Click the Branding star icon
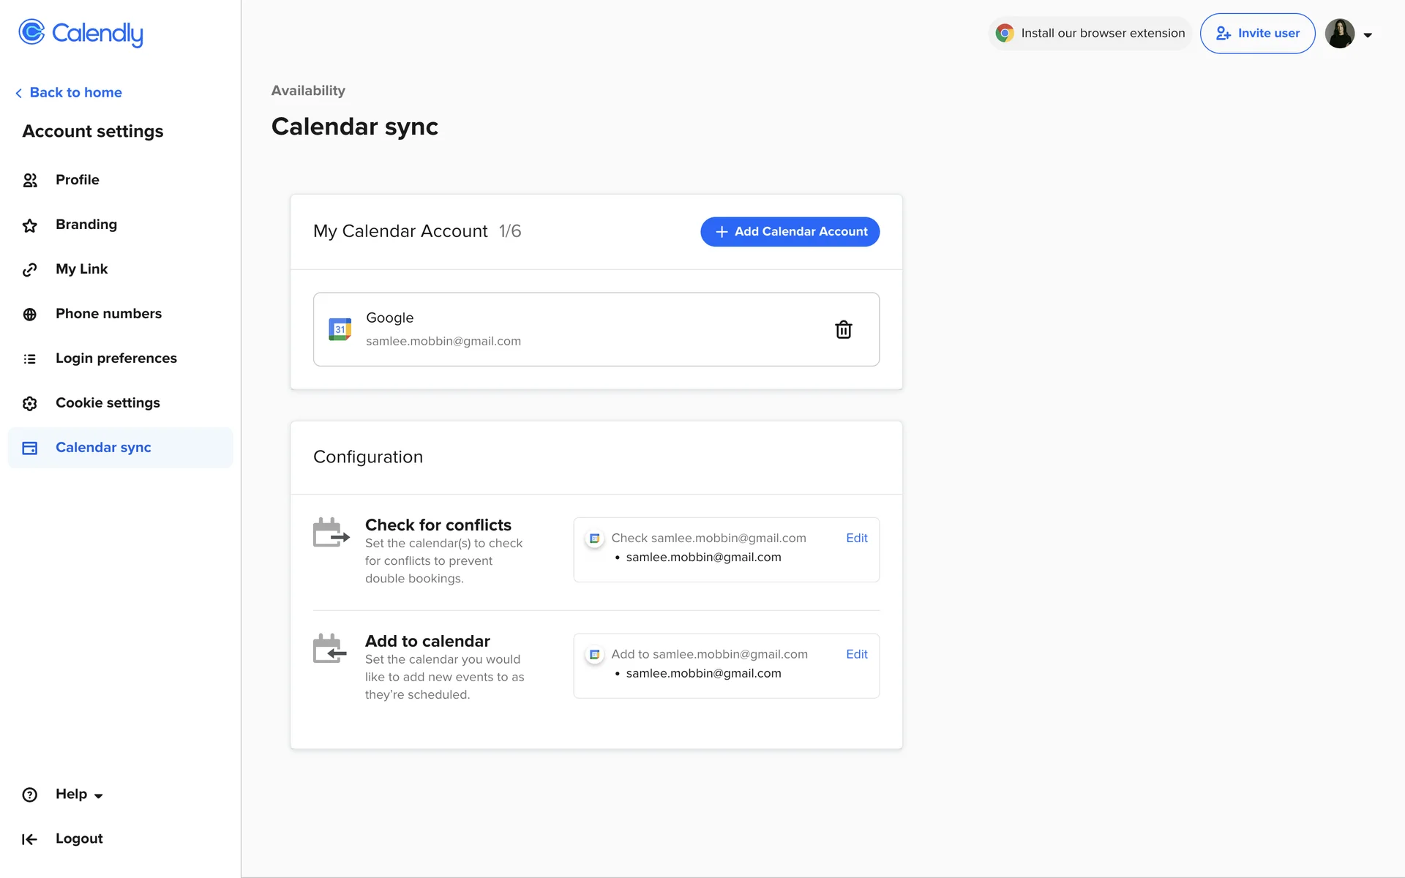The width and height of the screenshot is (1405, 878). (30, 225)
